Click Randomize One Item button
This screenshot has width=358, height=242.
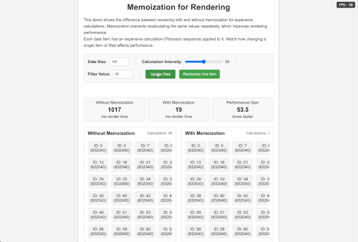[199, 74]
